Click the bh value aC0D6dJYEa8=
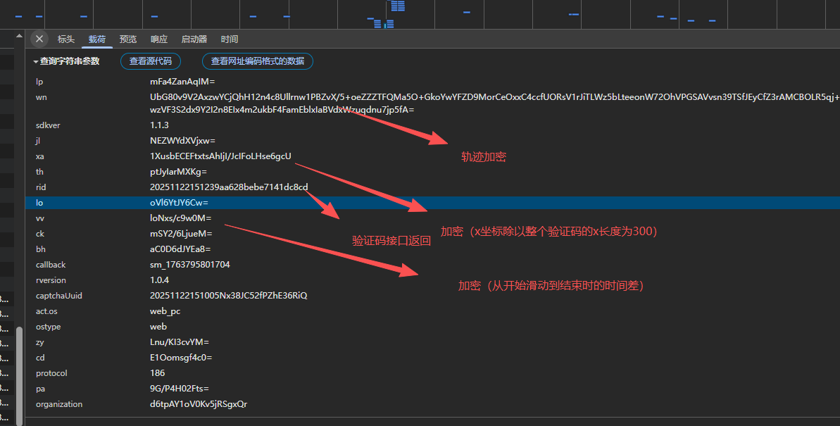Screen dimensions: 840x426 (180, 249)
